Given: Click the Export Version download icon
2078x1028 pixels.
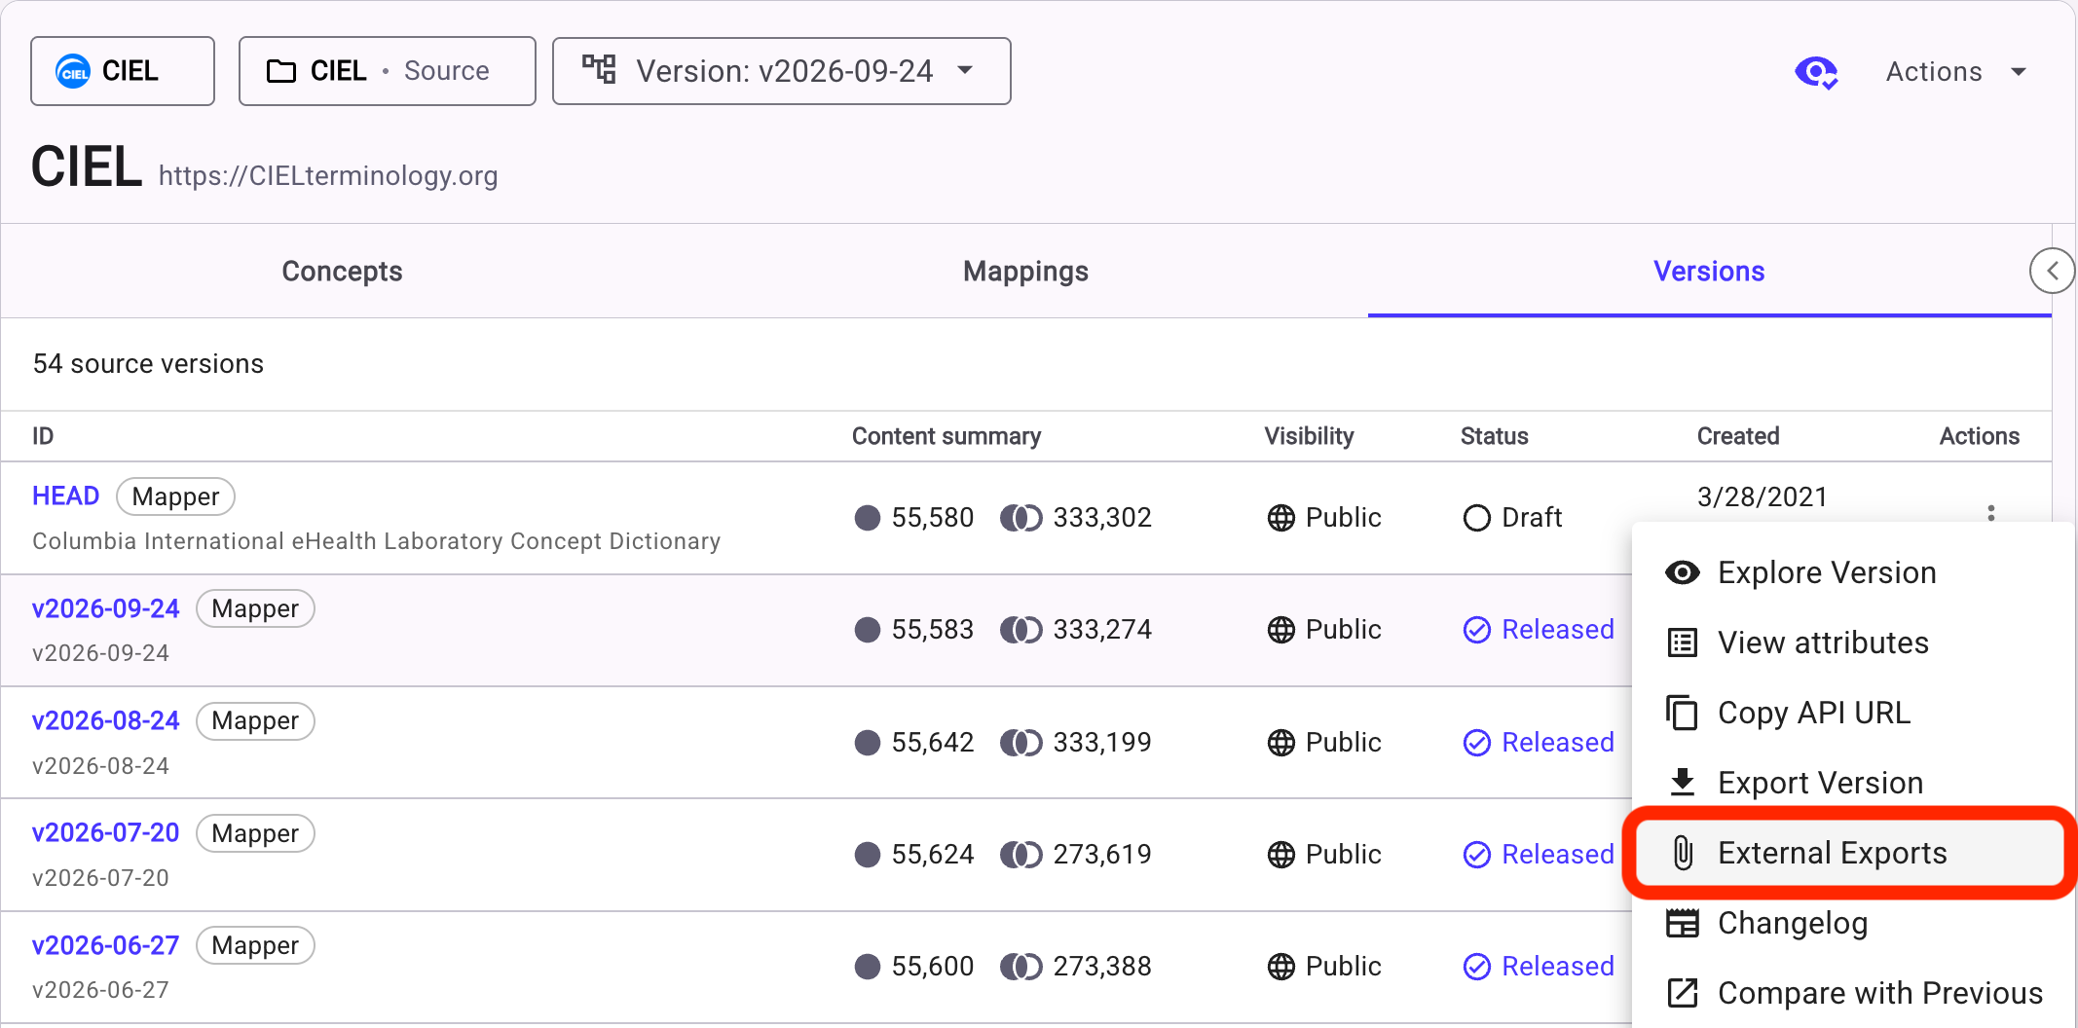Looking at the screenshot, I should click(x=1683, y=782).
